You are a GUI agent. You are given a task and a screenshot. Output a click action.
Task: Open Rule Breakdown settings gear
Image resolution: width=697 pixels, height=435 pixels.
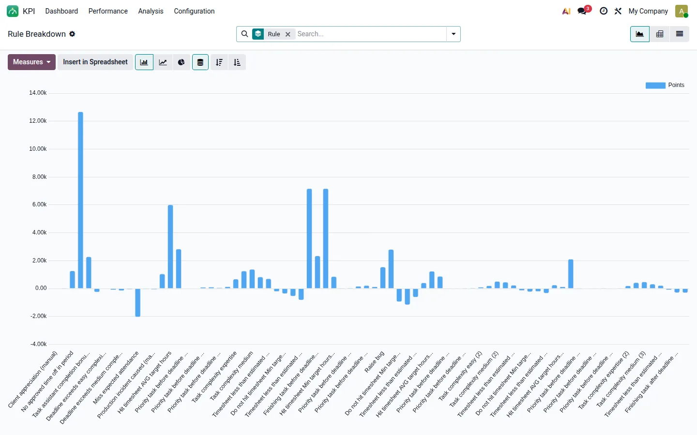click(72, 34)
